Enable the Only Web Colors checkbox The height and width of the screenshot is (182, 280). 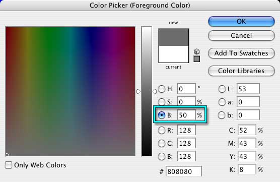tap(9, 165)
